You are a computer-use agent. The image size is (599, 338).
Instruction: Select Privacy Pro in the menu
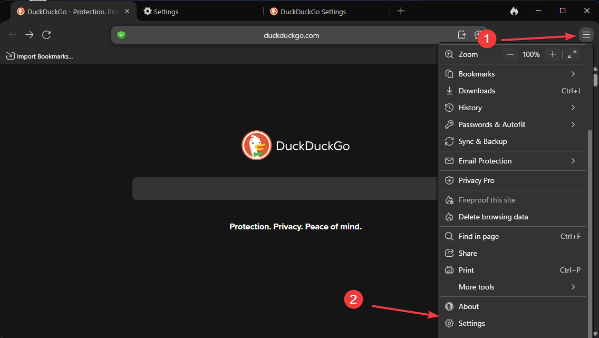[x=513, y=180]
